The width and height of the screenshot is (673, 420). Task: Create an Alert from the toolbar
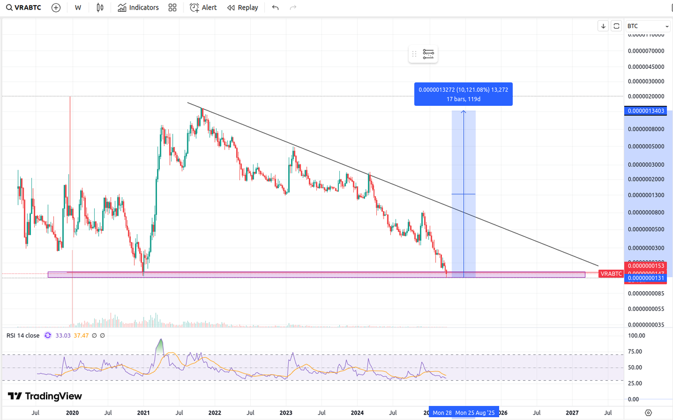click(x=204, y=8)
